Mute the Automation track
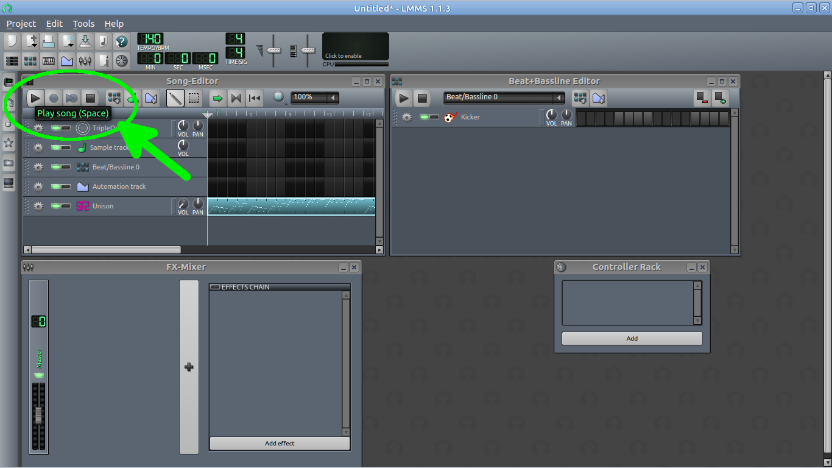The image size is (832, 468). 56,186
